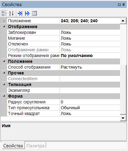128x151 pixels.
Task: Click the greyed Ложь value of Отображение рамки
Action: click(x=90, y=50)
